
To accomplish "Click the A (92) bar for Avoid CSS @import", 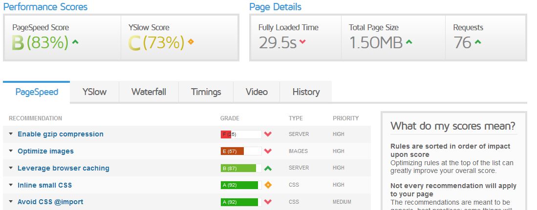I will point(241,202).
